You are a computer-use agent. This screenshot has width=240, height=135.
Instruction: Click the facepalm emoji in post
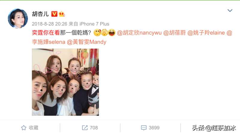click(104, 32)
